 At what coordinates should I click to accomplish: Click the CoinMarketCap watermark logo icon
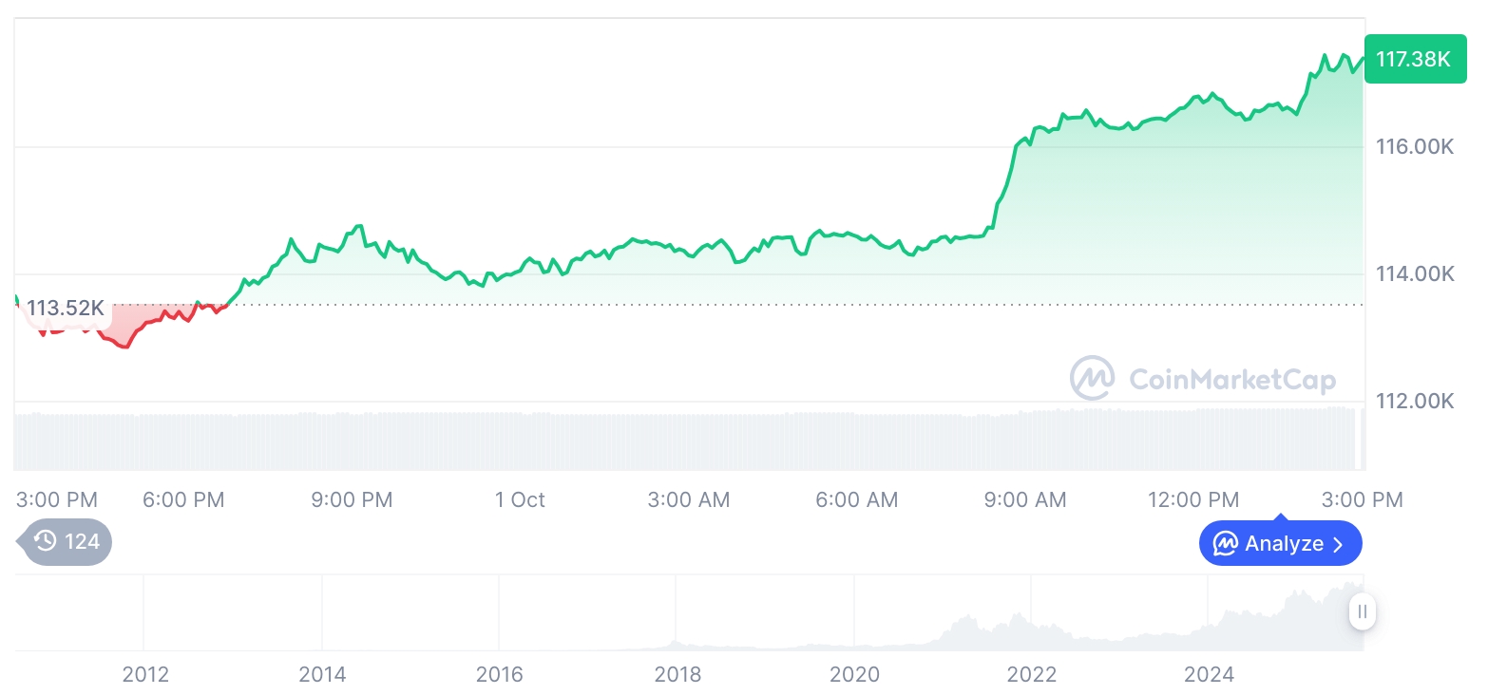[x=1093, y=379]
